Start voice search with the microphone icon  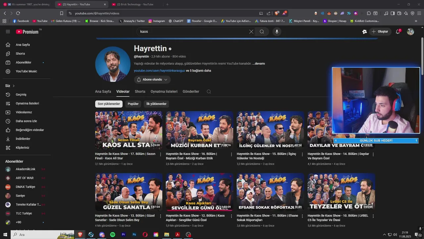(277, 32)
